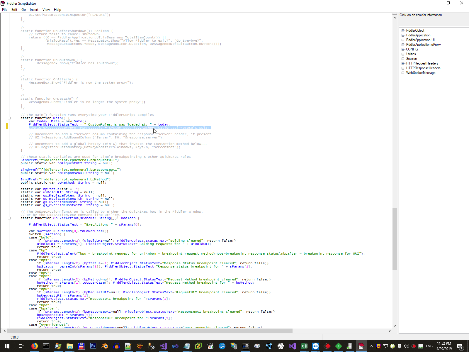Open the mR app on taskbar
Screen dimensions: 469x352
245,346
